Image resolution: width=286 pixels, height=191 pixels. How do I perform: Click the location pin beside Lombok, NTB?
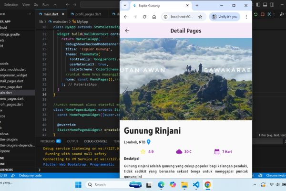(149, 142)
